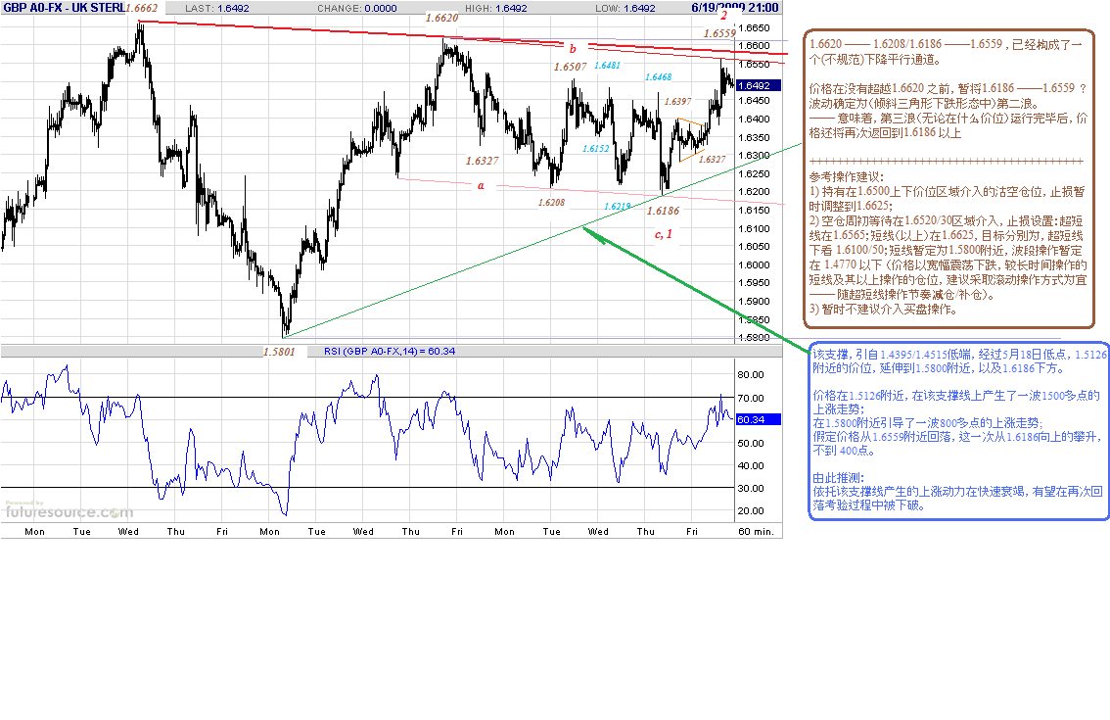Click the 60 min. timeframe label
This screenshot has height=720, width=1110.
click(x=756, y=532)
